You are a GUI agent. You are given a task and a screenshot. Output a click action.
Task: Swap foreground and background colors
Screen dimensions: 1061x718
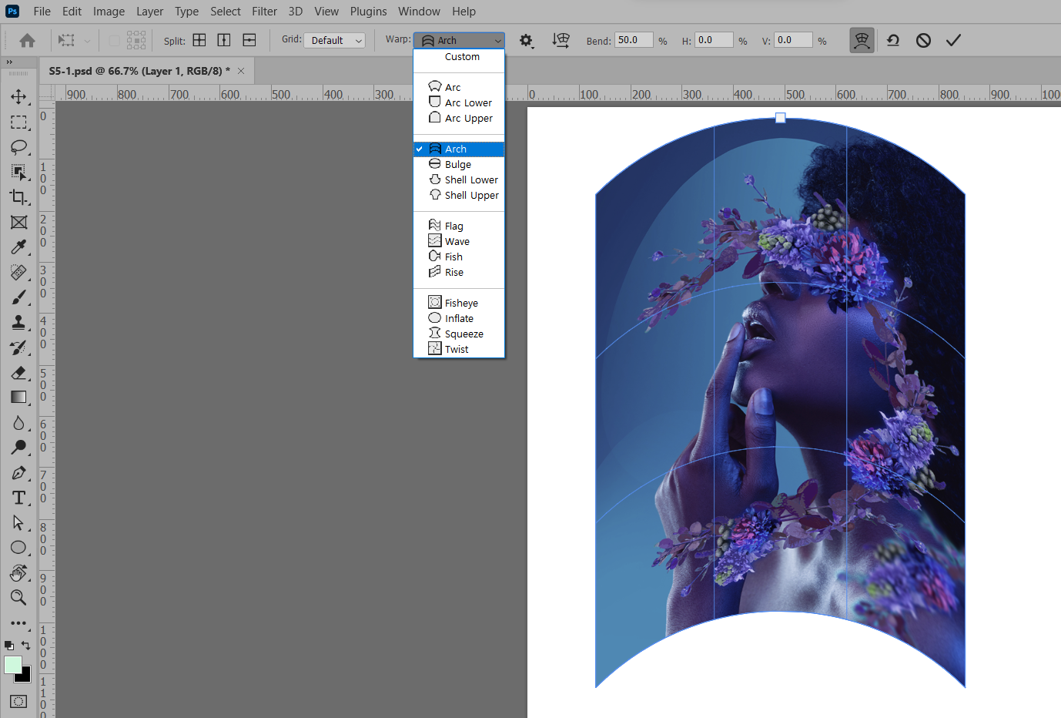click(26, 646)
